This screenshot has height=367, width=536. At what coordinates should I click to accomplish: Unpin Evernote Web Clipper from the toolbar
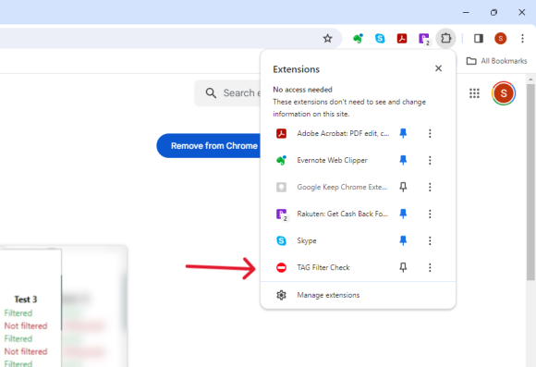403,160
